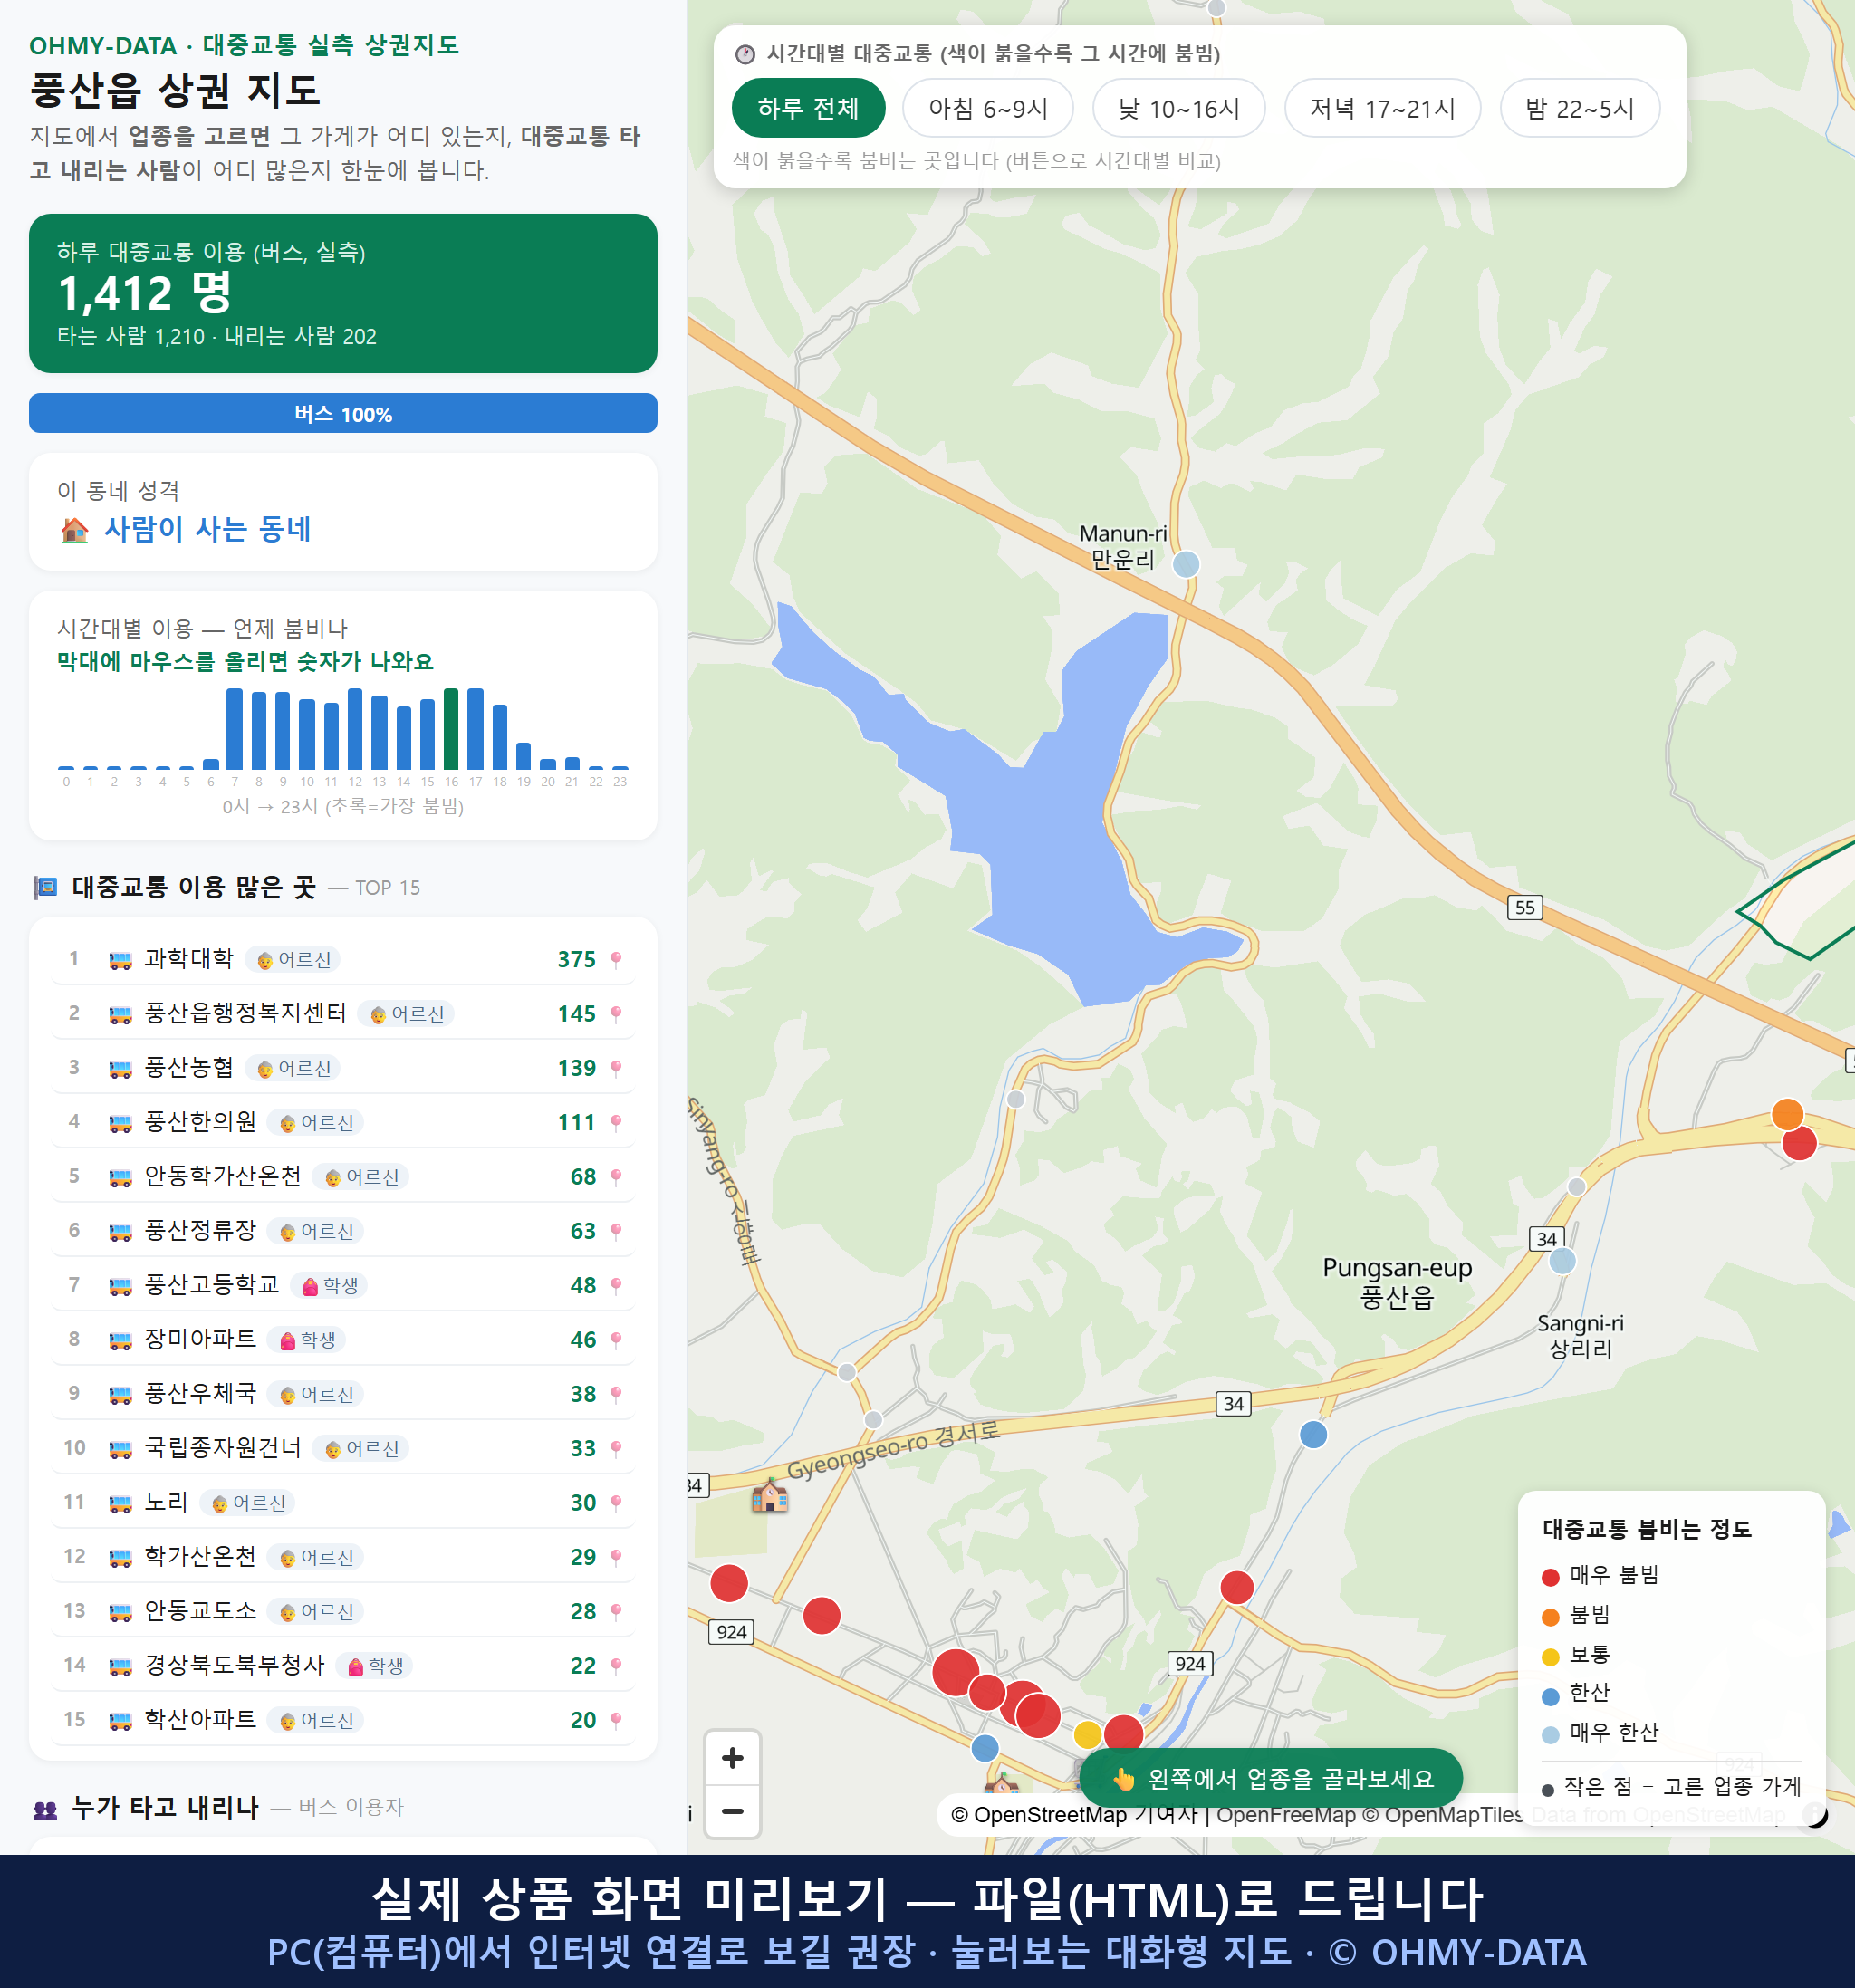1855x1988 pixels.
Task: Click the Manun-ri bus stop marker
Action: coord(1185,564)
